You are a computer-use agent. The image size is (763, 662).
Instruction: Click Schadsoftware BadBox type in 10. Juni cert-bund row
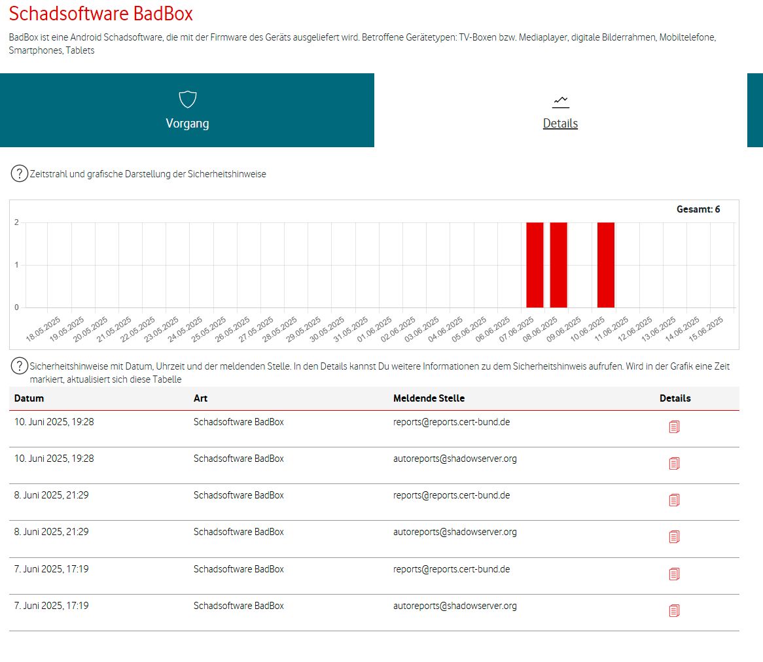click(238, 422)
